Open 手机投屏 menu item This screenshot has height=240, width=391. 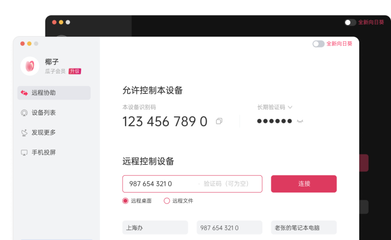click(44, 152)
